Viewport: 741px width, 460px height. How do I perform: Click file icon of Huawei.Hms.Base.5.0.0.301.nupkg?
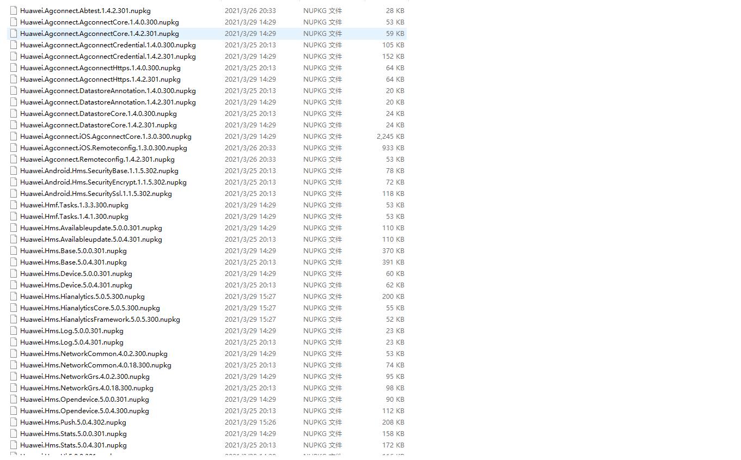pyautogui.click(x=14, y=250)
